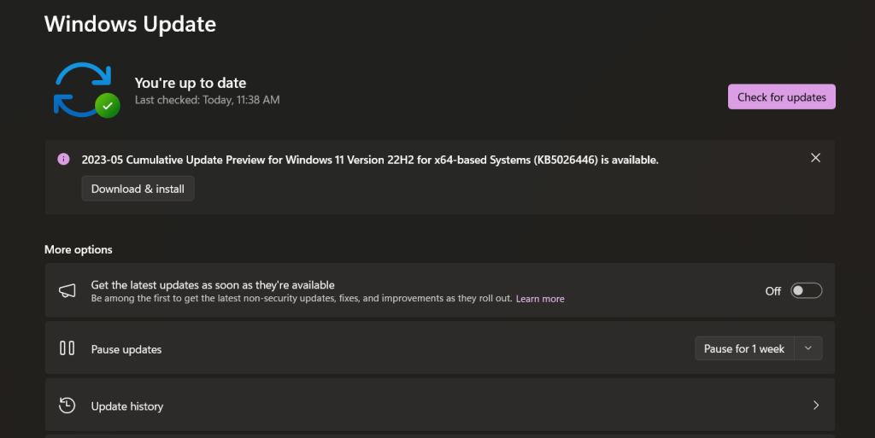Click the pause icon beside Pause updates
This screenshot has height=438, width=875.
pos(67,348)
